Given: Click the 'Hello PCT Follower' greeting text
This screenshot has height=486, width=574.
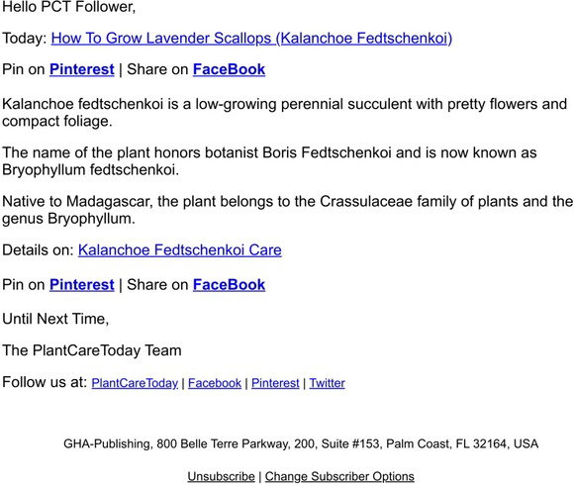Looking at the screenshot, I should point(69,7).
